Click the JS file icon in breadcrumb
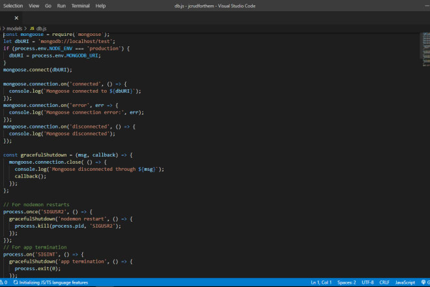 click(x=32, y=28)
